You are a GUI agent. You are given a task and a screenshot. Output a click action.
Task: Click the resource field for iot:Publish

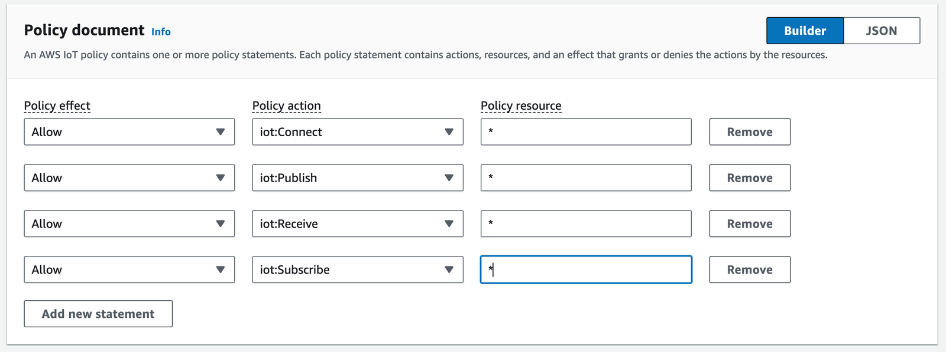(586, 178)
